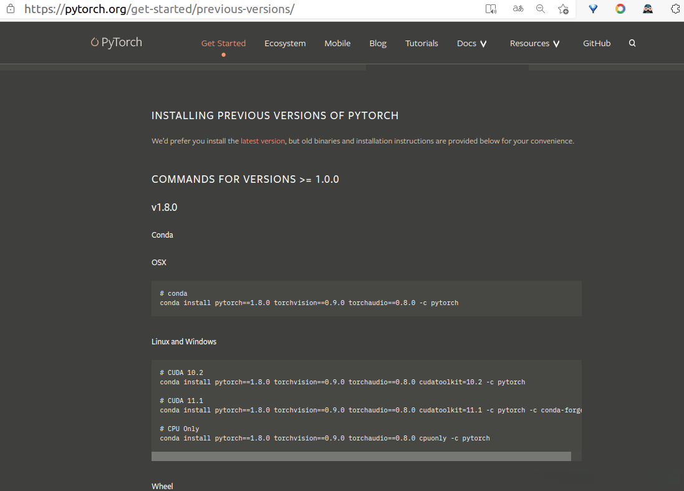Click the code block horizontal scrollbar

pyautogui.click(x=361, y=457)
